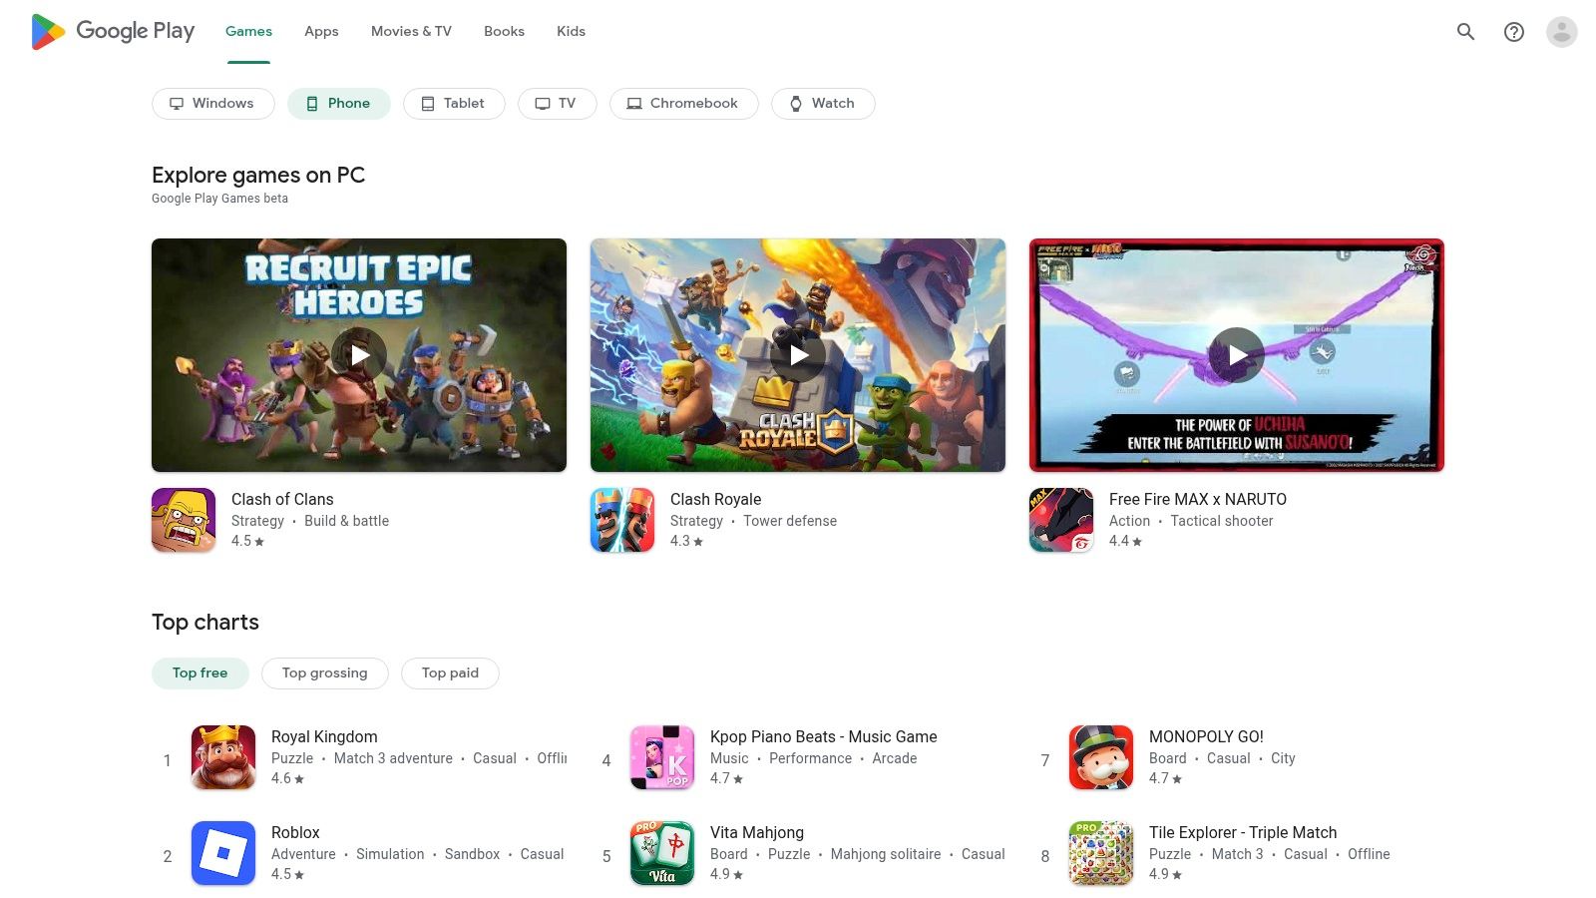This screenshot has width=1596, height=898.
Task: Select the Clash Royale app icon
Action: (x=621, y=519)
